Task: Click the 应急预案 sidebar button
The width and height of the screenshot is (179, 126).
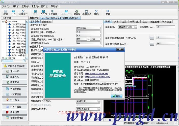Action: click(x=15, y=112)
